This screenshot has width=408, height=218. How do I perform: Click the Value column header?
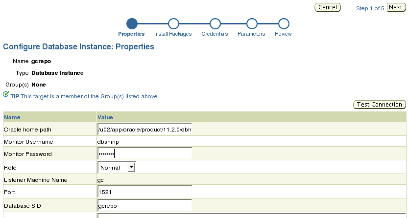pyautogui.click(x=105, y=117)
